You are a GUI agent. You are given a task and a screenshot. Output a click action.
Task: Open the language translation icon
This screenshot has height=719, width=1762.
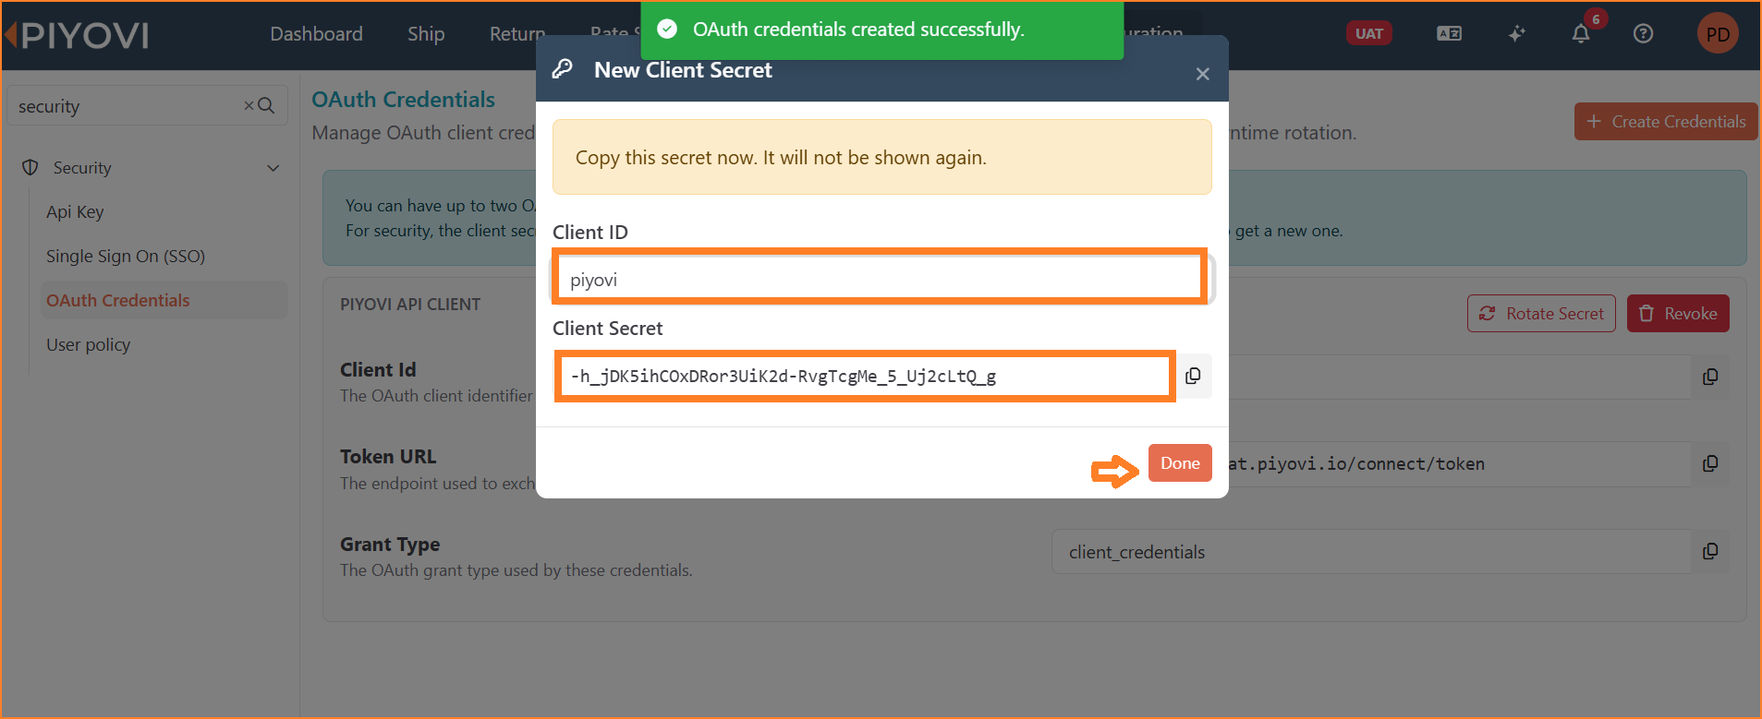[x=1449, y=34]
